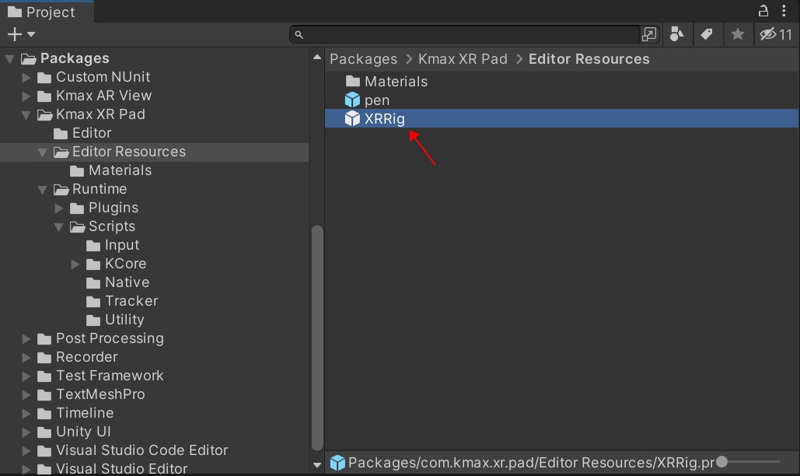The image size is (800, 476).
Task: Expand the Custom NUnit folder
Action: tap(26, 78)
